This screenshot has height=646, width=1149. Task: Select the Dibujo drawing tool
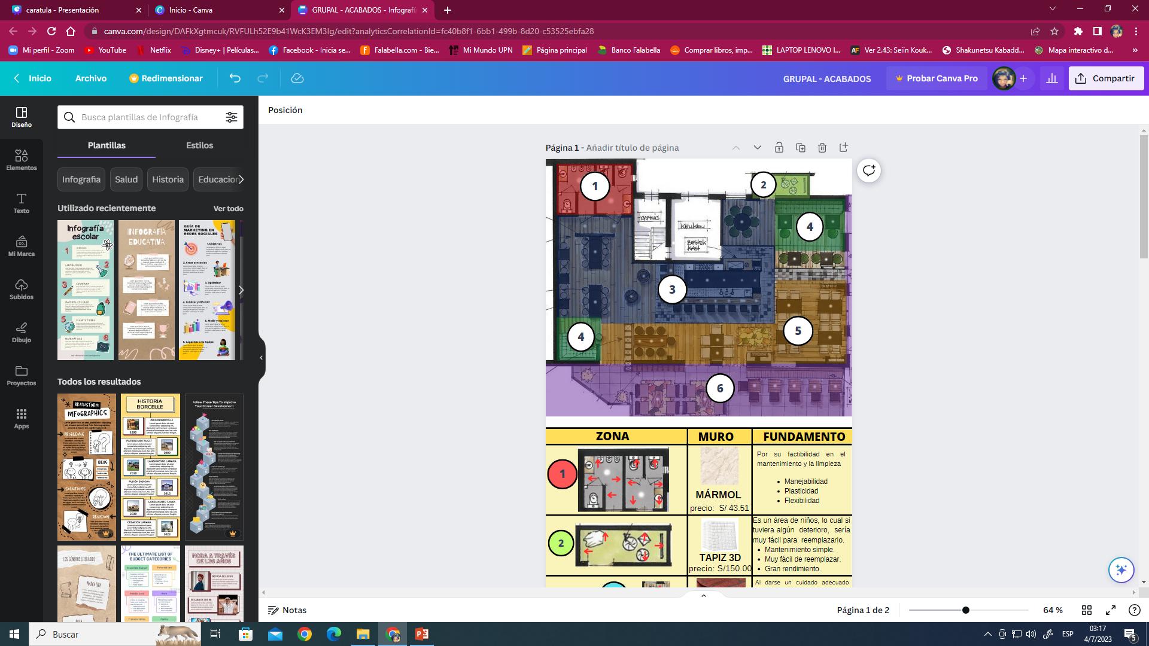click(x=22, y=332)
